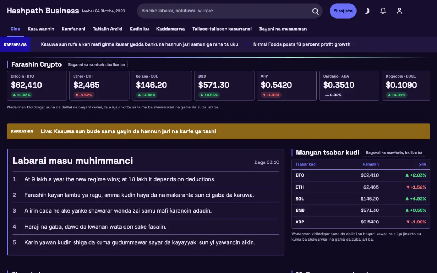Click delayed-data badge beside Manyan tsabar kudi
Image resolution: width=437 pixels, height=273 pixels.
click(394, 153)
